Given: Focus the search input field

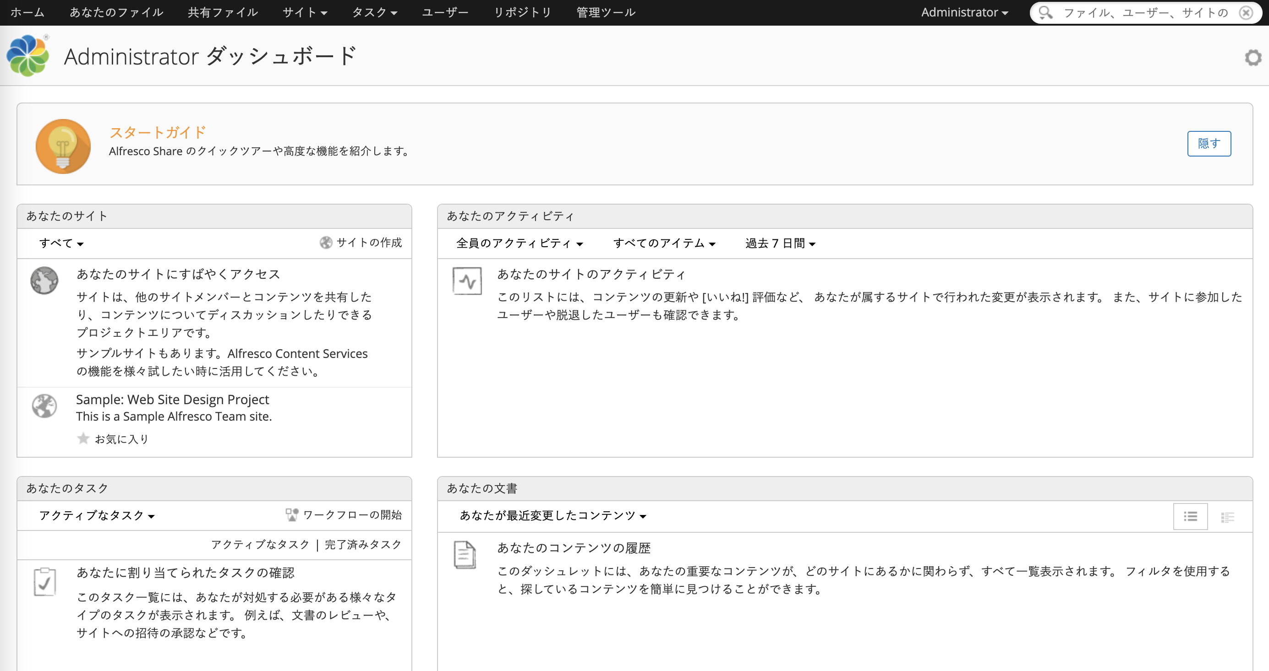Looking at the screenshot, I should click(x=1146, y=12).
